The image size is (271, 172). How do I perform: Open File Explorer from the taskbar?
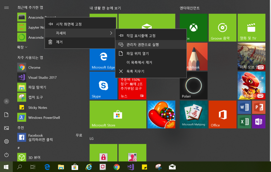(x=61, y=167)
